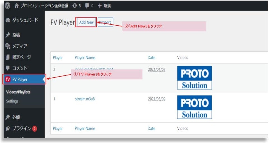Click the plus icon for 新規

tap(100, 6)
